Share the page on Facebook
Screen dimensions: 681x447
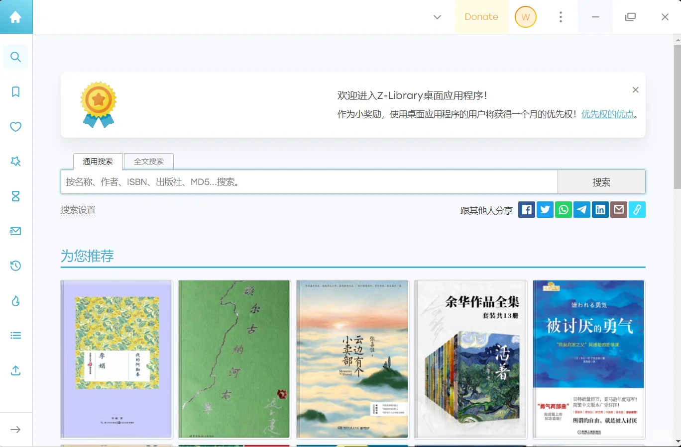point(526,209)
